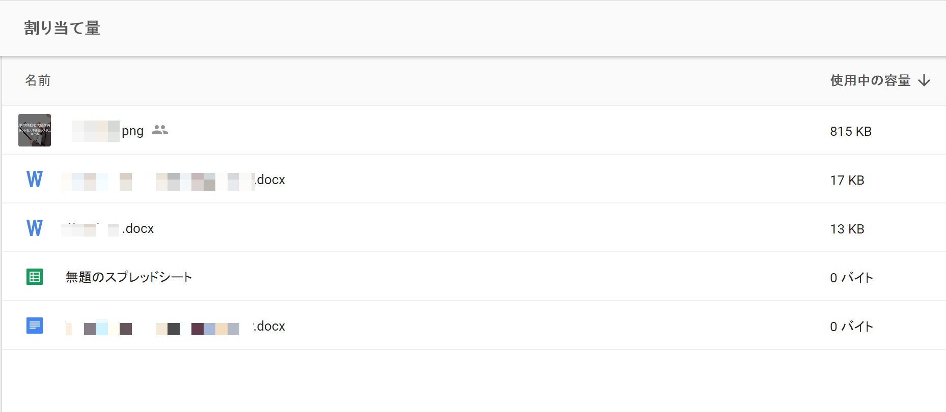Screen dimensions: 946x412
Task: Open 無題のスプレッドシート
Action: tap(129, 277)
